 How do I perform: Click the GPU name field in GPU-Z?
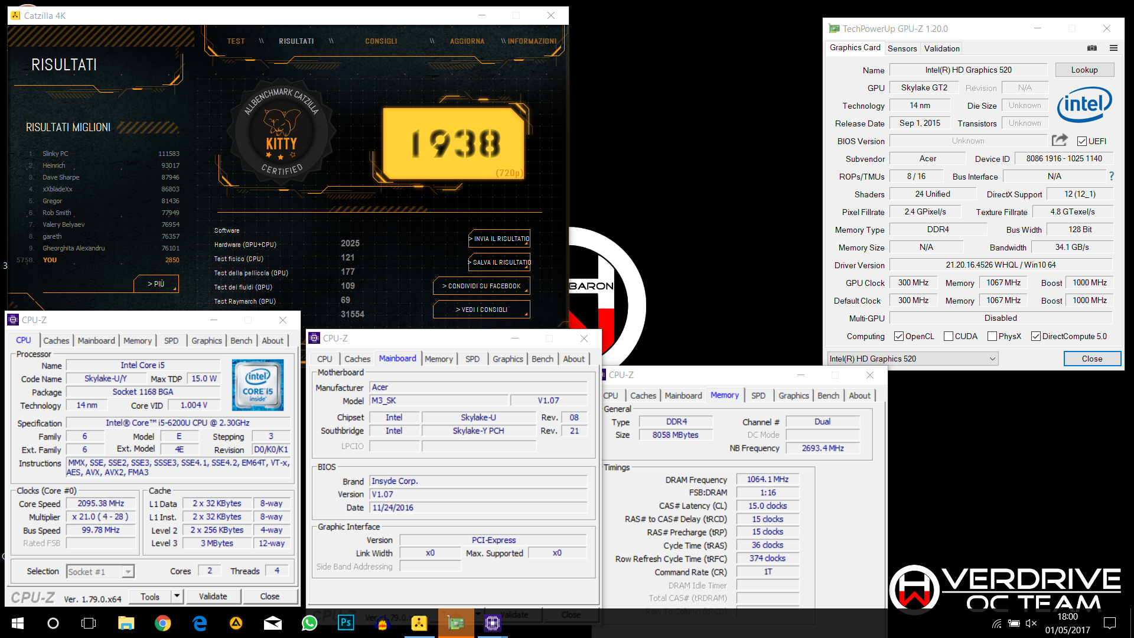(968, 70)
